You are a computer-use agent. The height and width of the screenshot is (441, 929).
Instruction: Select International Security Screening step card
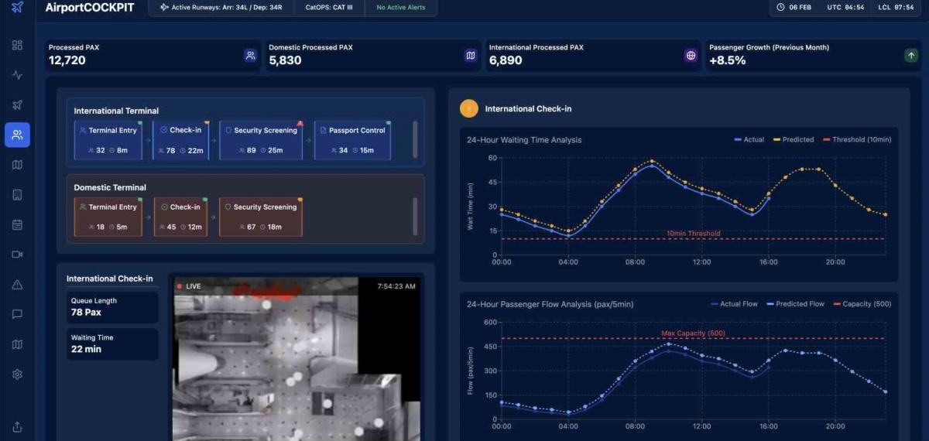point(261,140)
